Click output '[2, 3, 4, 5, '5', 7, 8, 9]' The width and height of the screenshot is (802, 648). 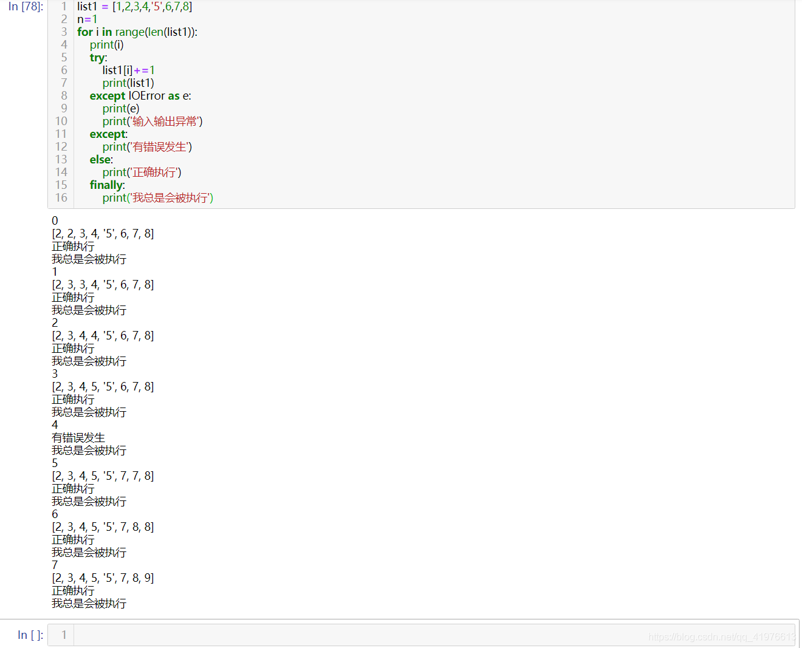point(103,578)
